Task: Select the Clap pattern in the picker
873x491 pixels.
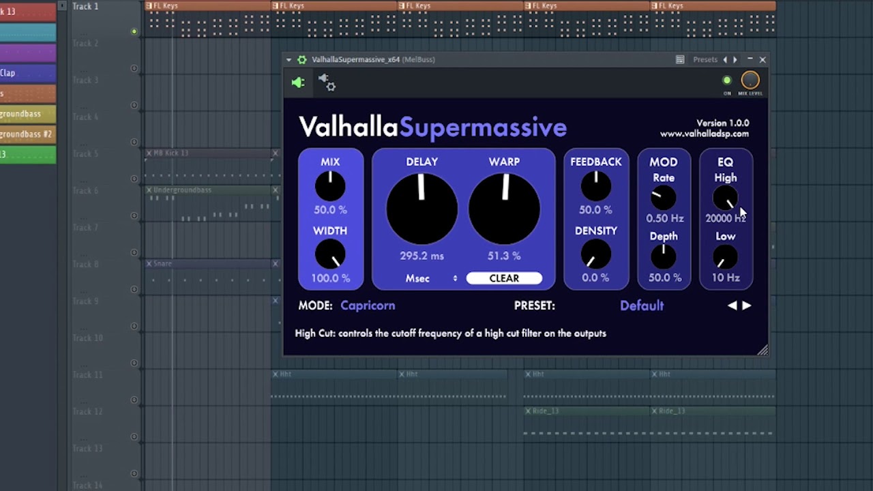Action: tap(28, 73)
